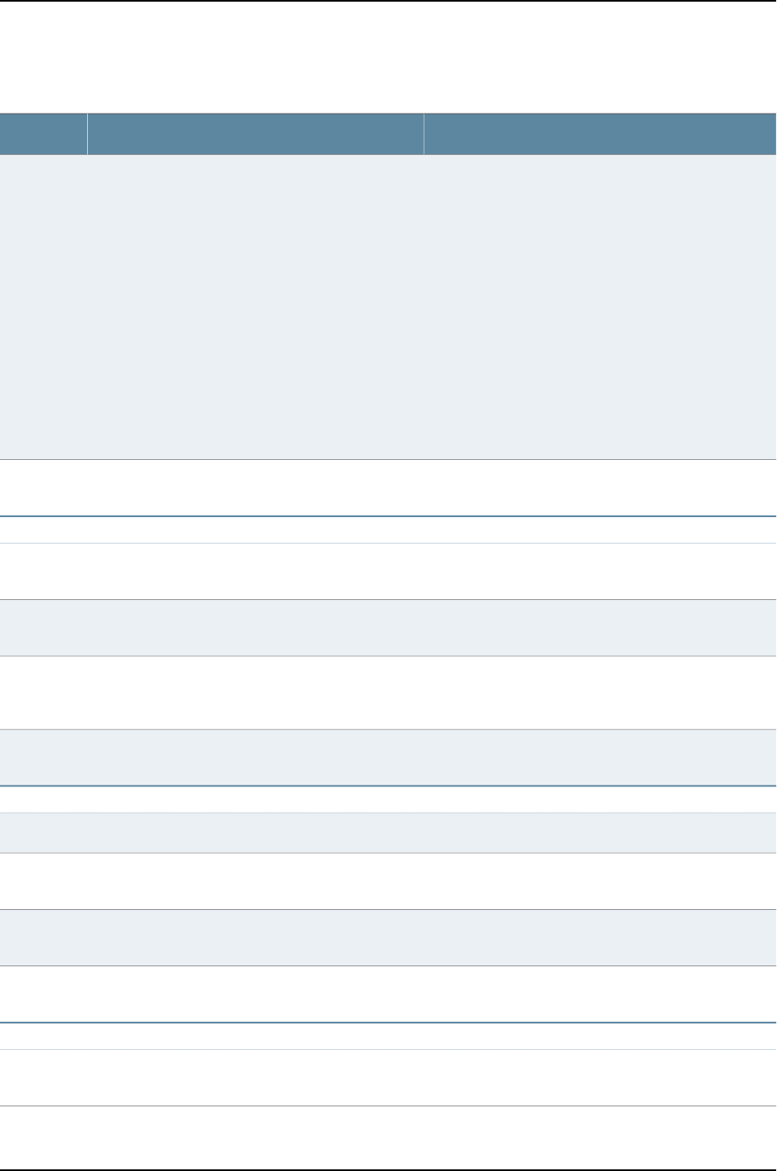
Task: Click the last thin separator row near the table bottom
Action: pos(388,1036)
